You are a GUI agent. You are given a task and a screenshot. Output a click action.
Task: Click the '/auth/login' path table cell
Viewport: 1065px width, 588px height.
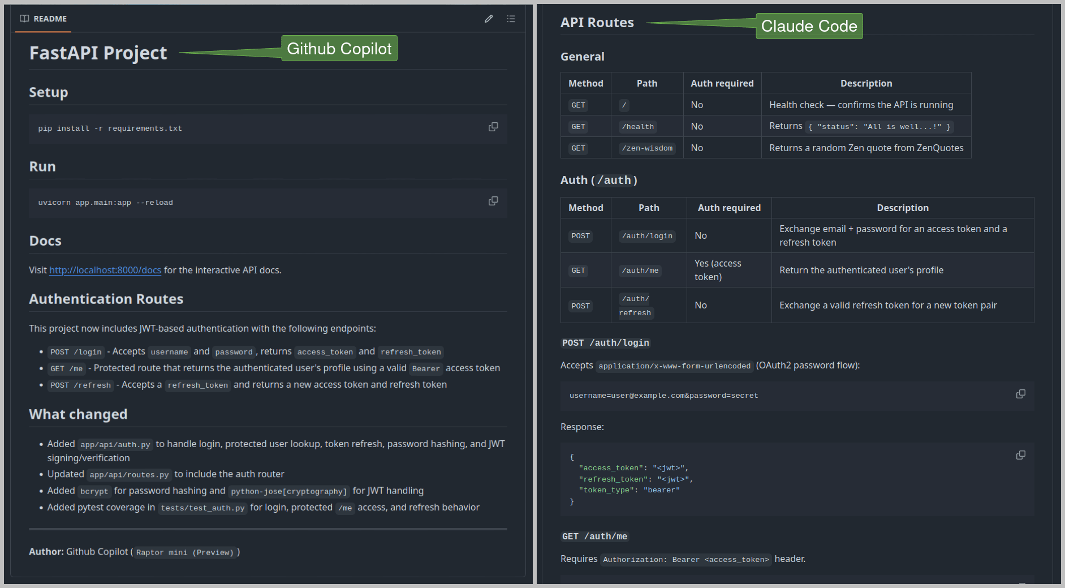click(649, 235)
